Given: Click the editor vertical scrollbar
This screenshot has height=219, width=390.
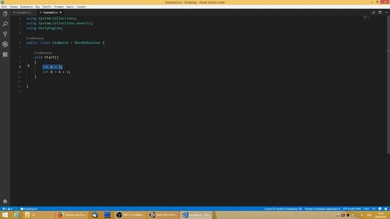Looking at the screenshot, I should 388,85.
